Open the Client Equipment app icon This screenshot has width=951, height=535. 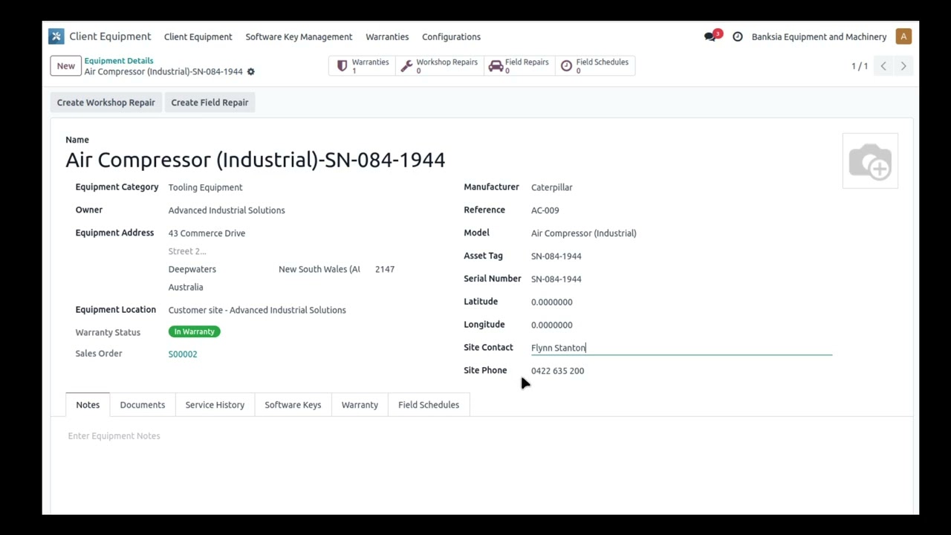pyautogui.click(x=56, y=36)
